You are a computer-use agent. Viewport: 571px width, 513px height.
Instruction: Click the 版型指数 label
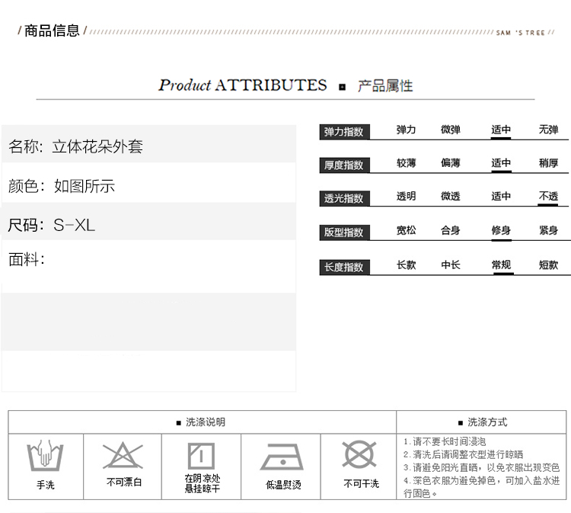(x=344, y=232)
